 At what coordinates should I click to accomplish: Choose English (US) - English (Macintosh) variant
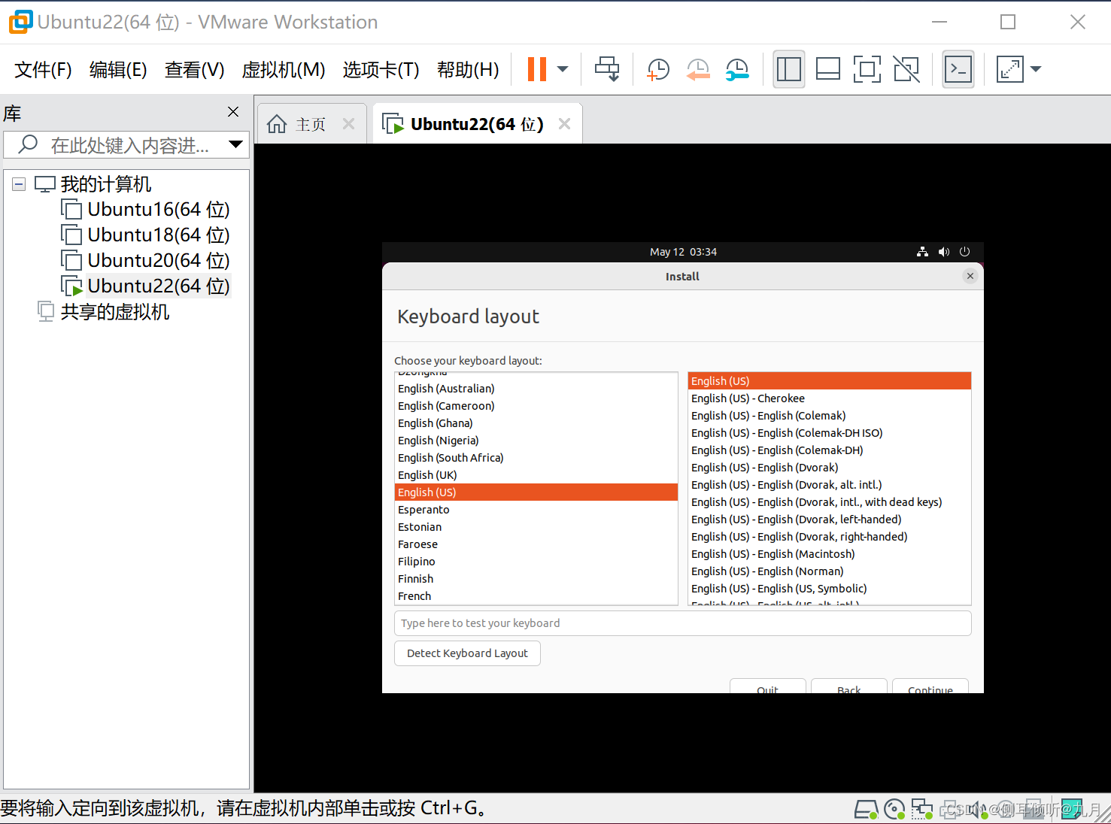[830, 554]
